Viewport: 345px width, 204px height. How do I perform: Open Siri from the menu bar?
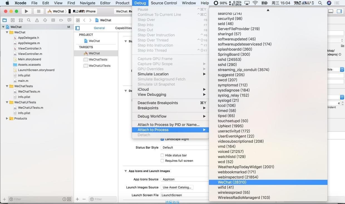(x=329, y=3)
